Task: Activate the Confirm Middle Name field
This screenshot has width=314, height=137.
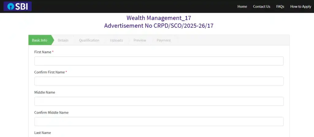Action: [x=159, y=121]
